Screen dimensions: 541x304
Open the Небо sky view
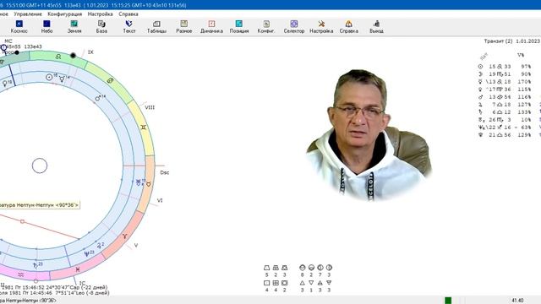pyautogui.click(x=46, y=27)
